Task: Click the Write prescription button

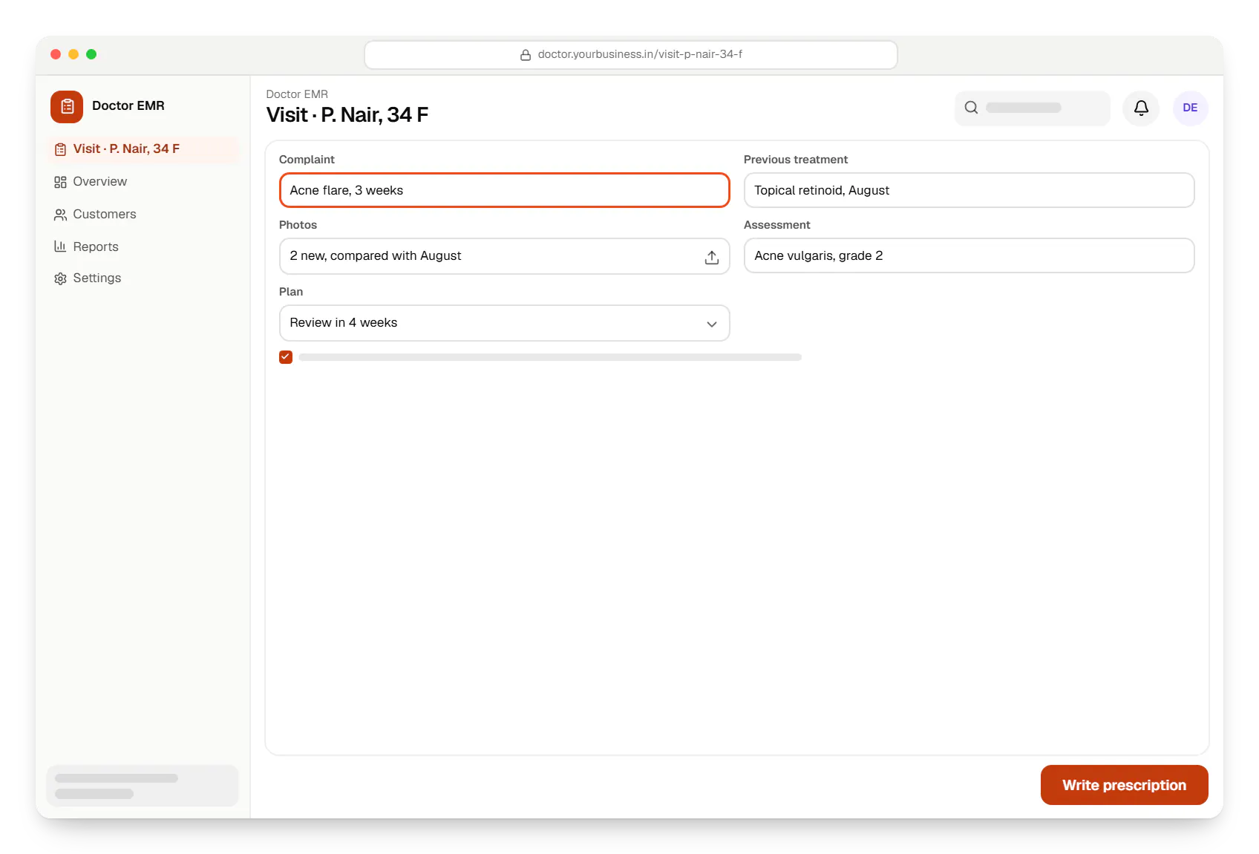Action: click(x=1124, y=785)
